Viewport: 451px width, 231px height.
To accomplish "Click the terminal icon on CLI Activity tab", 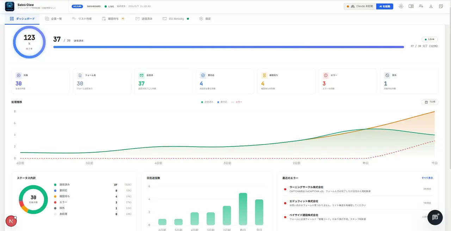I will pyautogui.click(x=165, y=19).
